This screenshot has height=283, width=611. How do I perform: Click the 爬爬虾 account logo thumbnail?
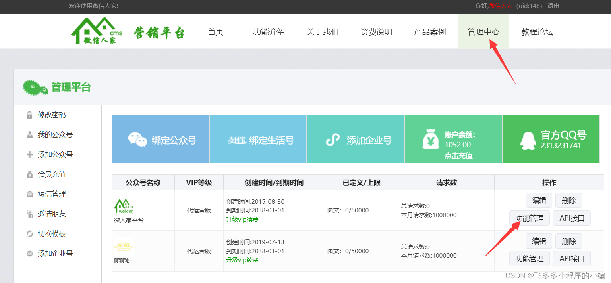pyautogui.click(x=124, y=247)
